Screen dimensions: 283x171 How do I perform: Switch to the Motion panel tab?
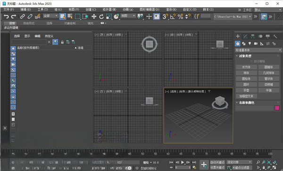[260, 36]
